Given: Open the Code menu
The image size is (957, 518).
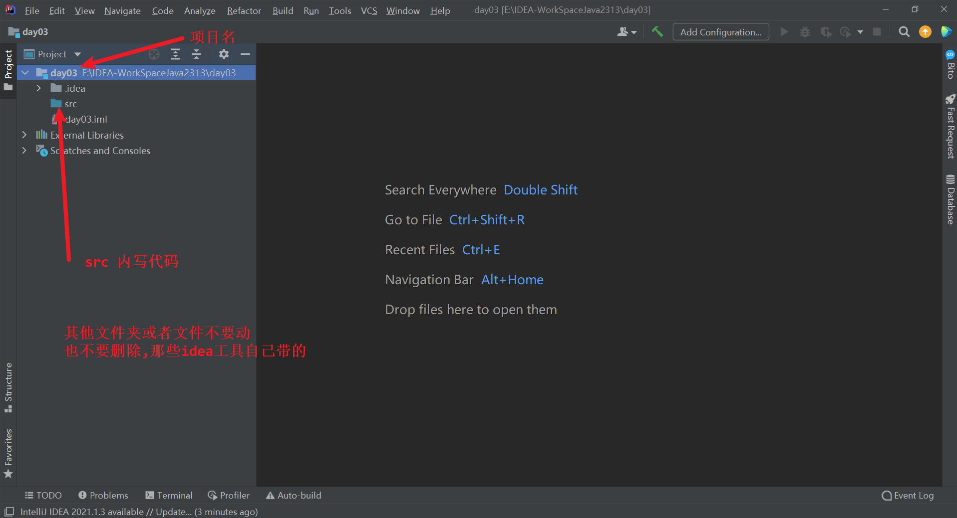Looking at the screenshot, I should click(163, 10).
